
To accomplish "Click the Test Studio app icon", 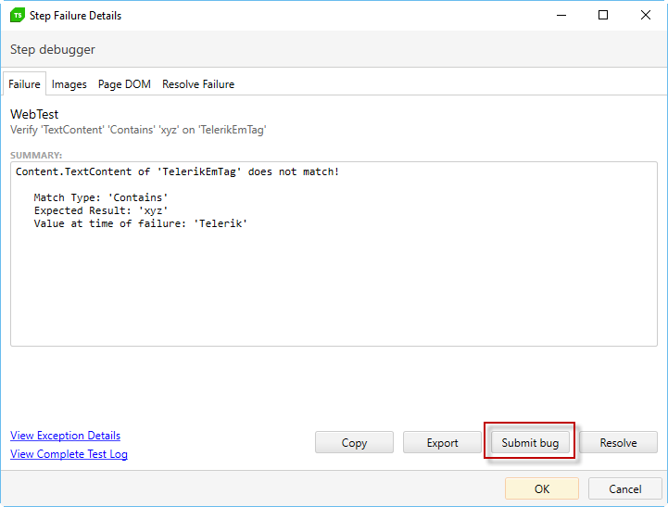I will 18,16.
